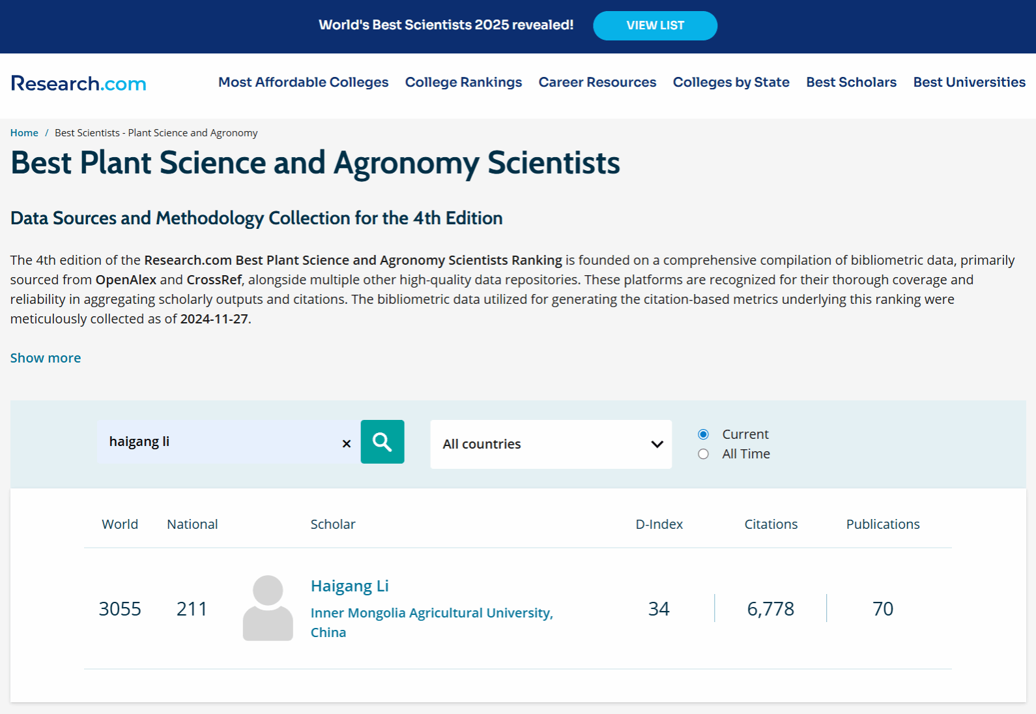
Task: Click the Research.com logo
Action: click(78, 83)
